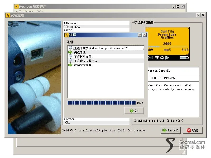This screenshot has height=158, width=211.
Task: Click Rockbox icon in 安装主题 title bar
Action: click(x=8, y=15)
